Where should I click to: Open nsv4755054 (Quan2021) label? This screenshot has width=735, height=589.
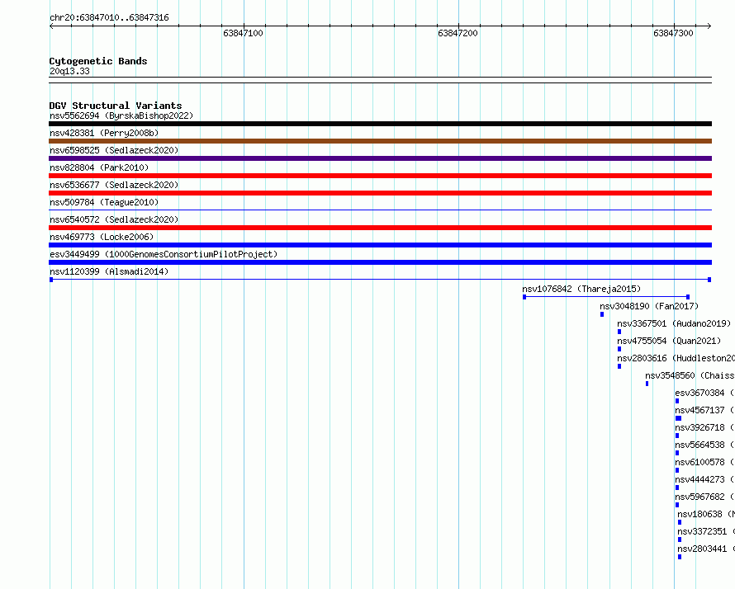tap(669, 341)
